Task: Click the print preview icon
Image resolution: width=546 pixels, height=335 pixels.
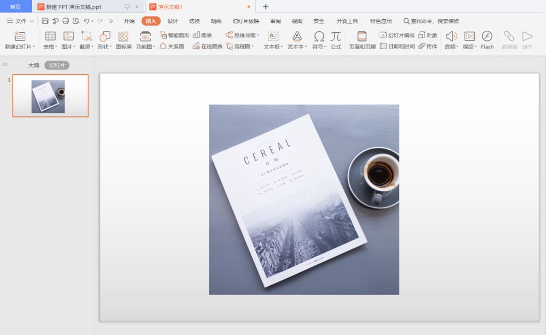Action: [76, 21]
